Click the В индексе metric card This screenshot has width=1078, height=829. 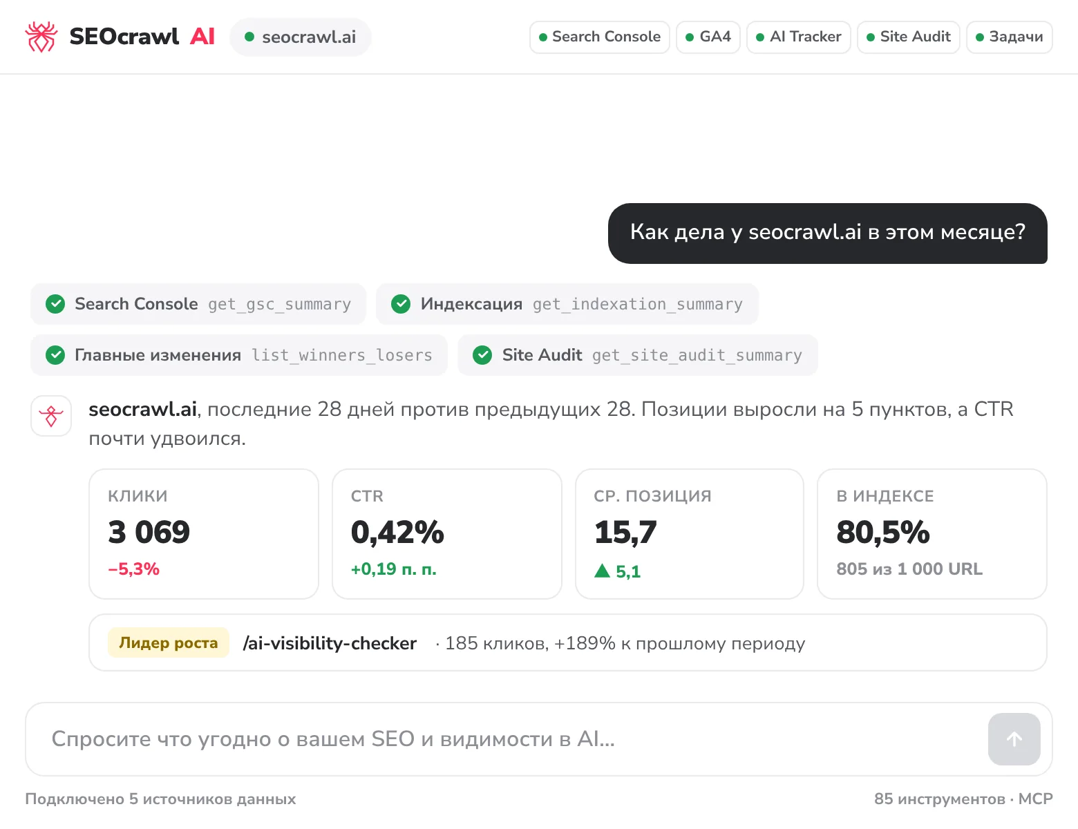(932, 534)
